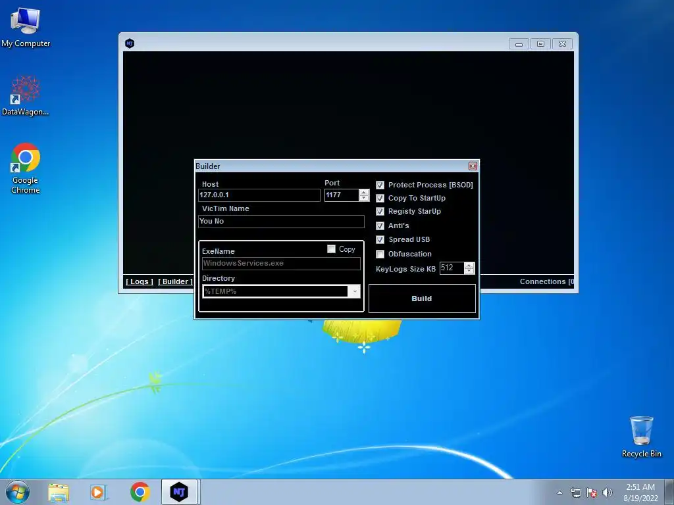Open the Recycle Bin icon
This screenshot has width=674, height=505.
pos(641,437)
